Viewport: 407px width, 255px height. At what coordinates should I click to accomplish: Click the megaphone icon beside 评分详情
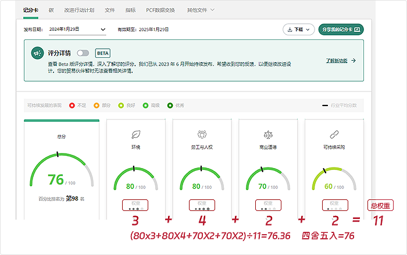[x=37, y=53]
